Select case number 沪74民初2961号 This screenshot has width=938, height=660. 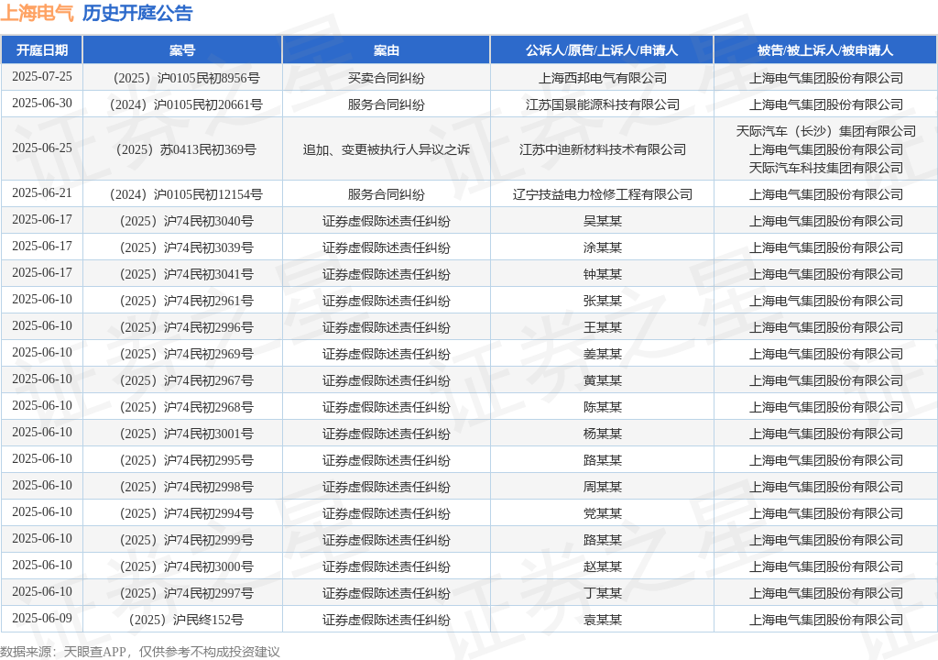[x=186, y=301]
